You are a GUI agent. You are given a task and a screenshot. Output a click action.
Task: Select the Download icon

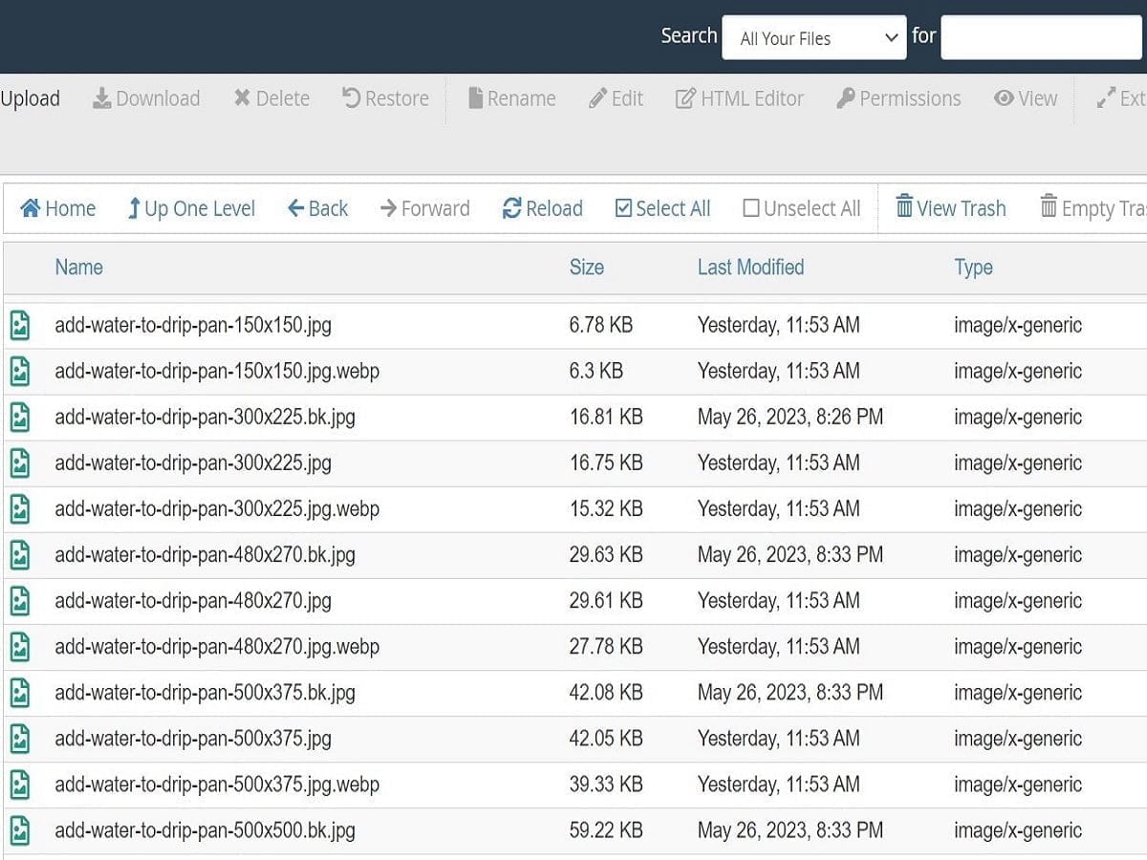coord(145,97)
